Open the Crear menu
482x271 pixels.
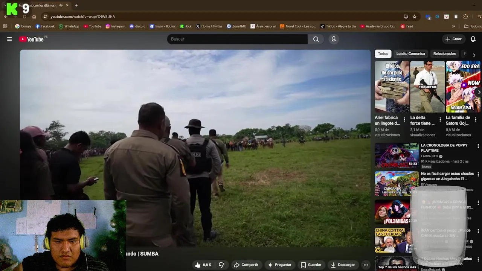(x=453, y=39)
